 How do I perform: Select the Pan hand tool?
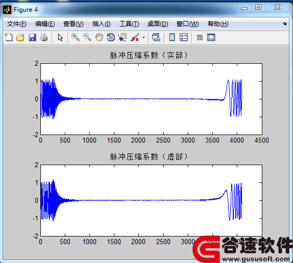(x=99, y=37)
